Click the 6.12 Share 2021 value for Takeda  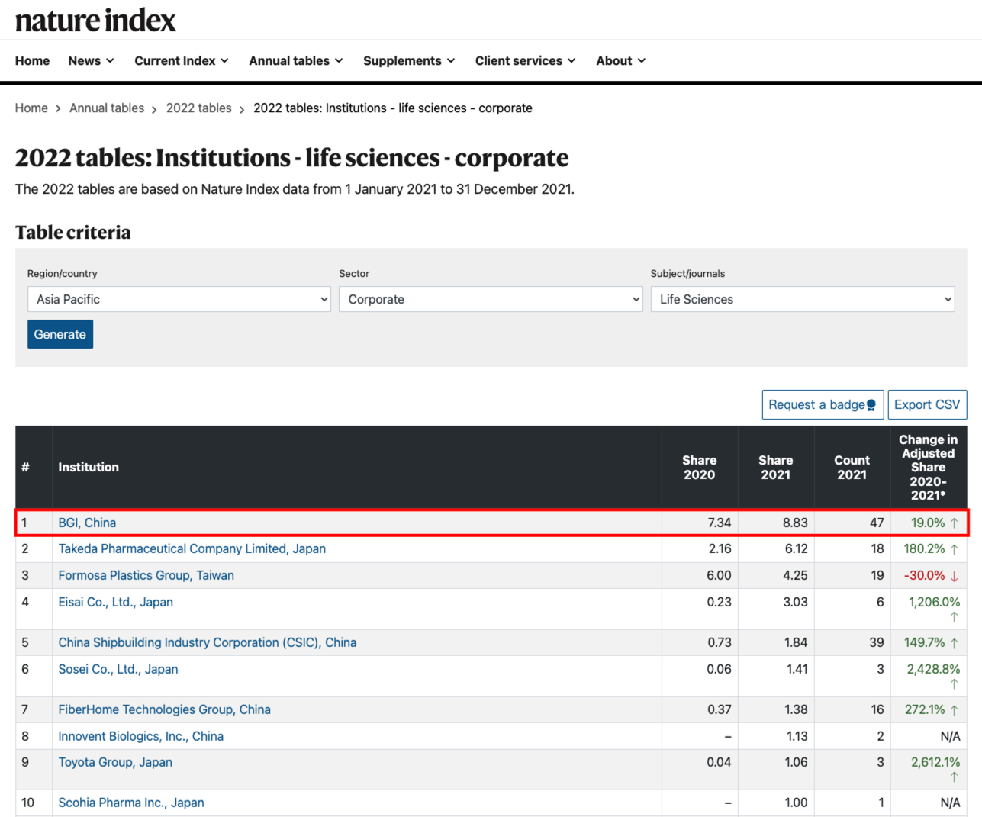(x=796, y=548)
